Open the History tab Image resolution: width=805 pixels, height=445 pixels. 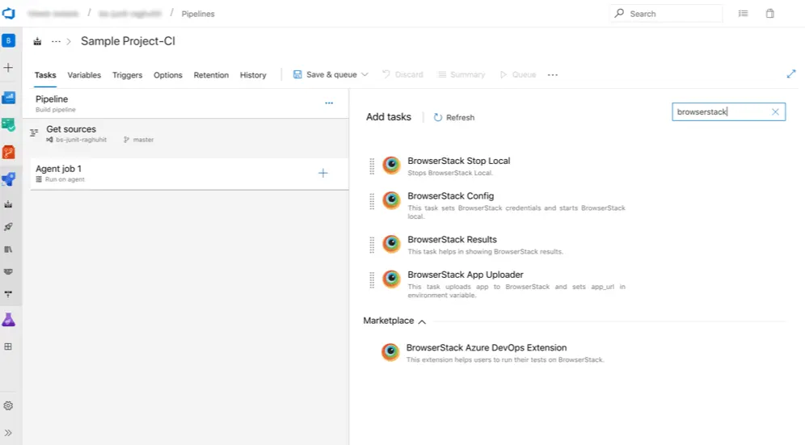coord(253,75)
